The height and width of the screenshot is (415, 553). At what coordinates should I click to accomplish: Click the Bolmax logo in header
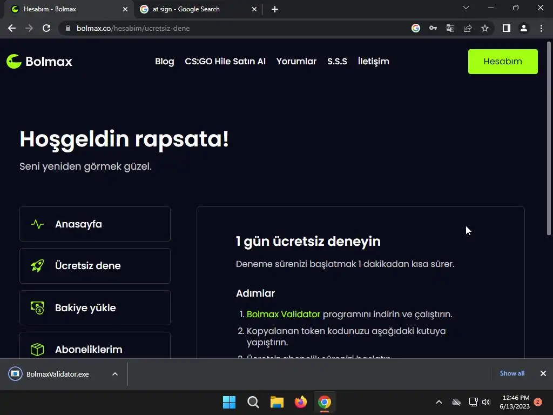39,62
